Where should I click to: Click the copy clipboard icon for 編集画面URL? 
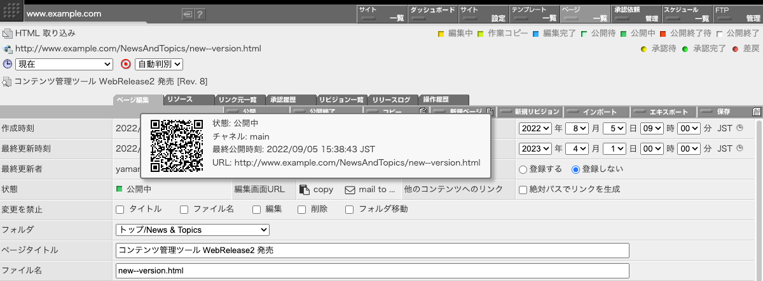click(x=305, y=189)
